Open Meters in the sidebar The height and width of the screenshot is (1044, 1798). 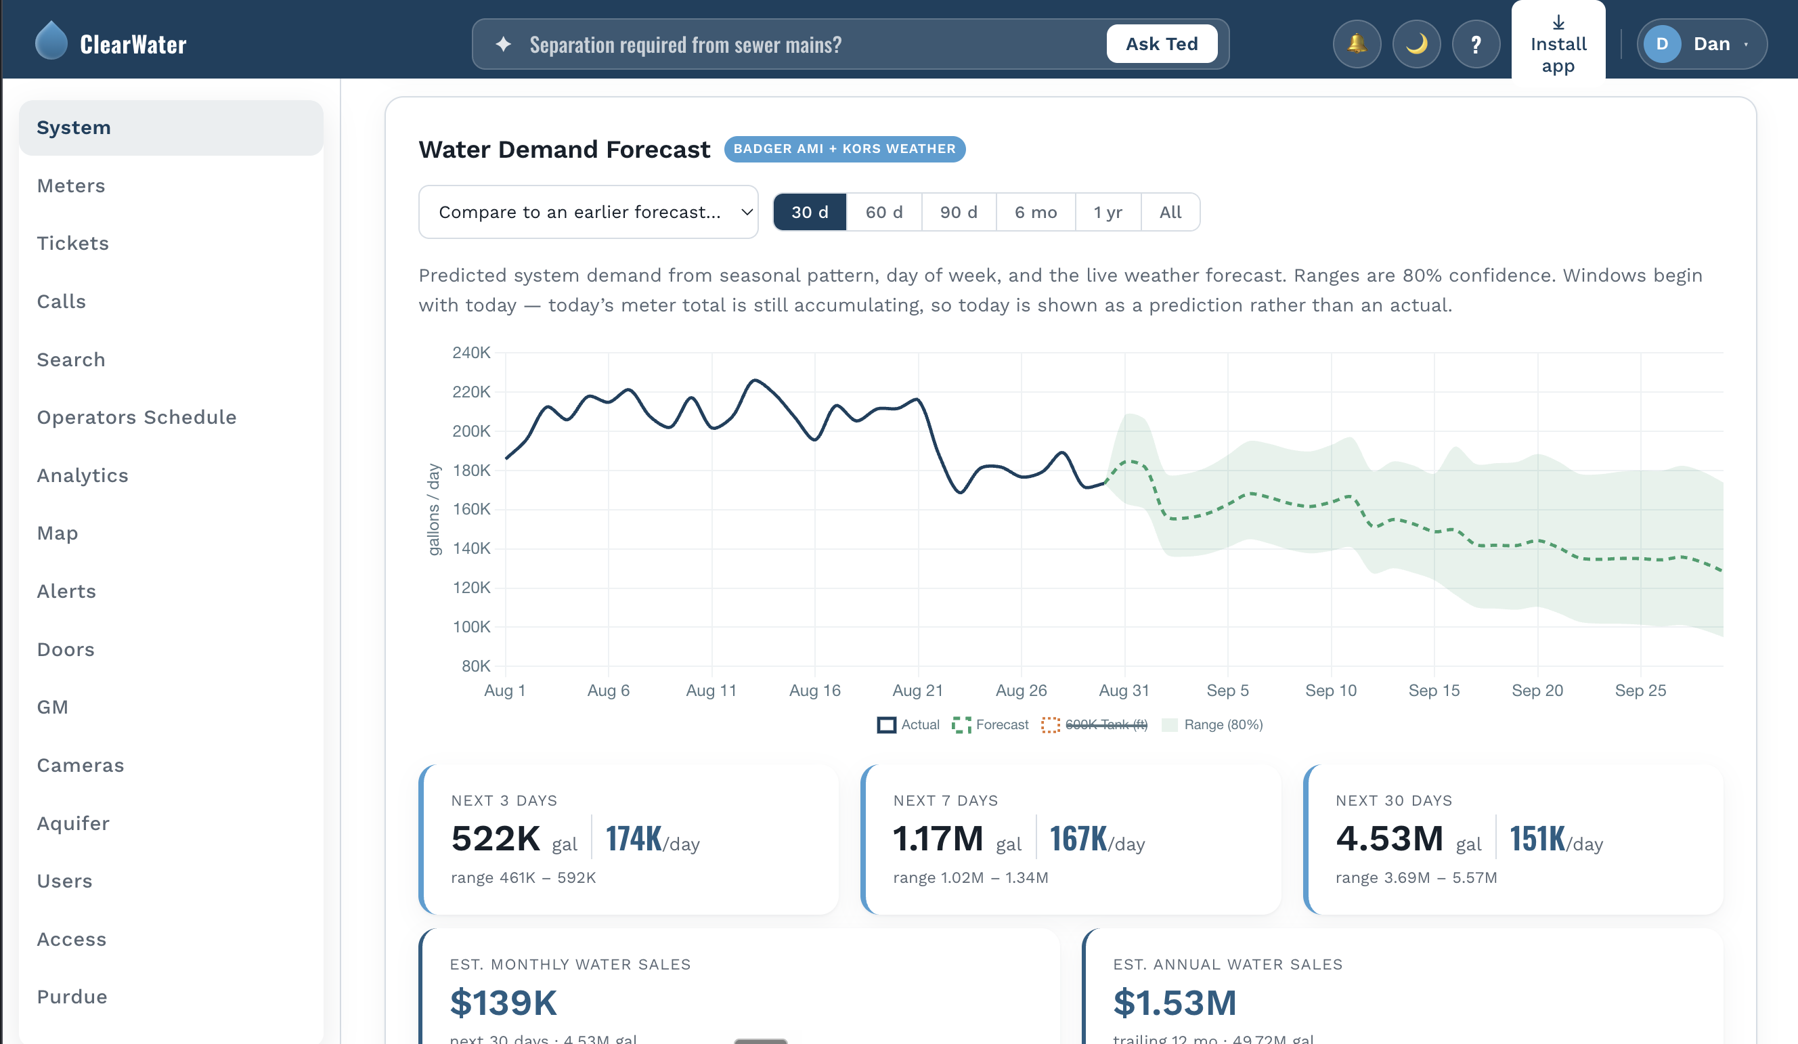coord(171,186)
